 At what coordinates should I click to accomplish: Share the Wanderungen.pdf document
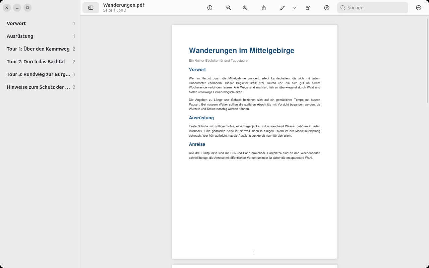click(264, 8)
